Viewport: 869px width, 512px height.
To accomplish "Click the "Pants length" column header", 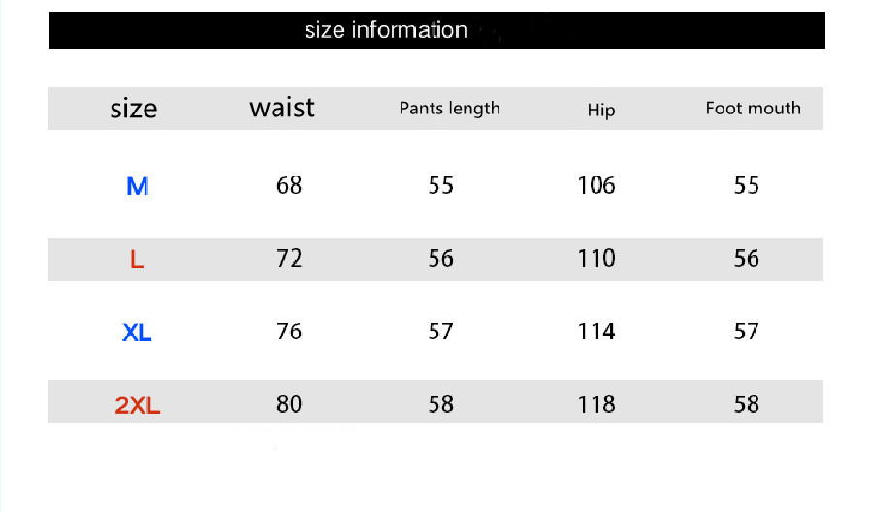I will [450, 108].
